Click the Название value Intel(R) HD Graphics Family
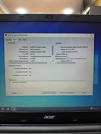 coord(38,47)
